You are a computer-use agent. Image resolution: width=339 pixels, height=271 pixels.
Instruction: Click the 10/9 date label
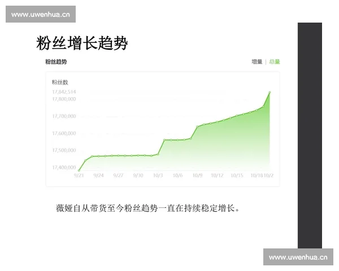point(198,175)
